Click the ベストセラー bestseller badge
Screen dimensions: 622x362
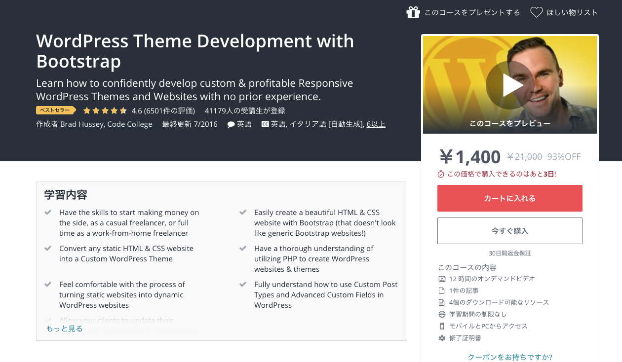(56, 110)
